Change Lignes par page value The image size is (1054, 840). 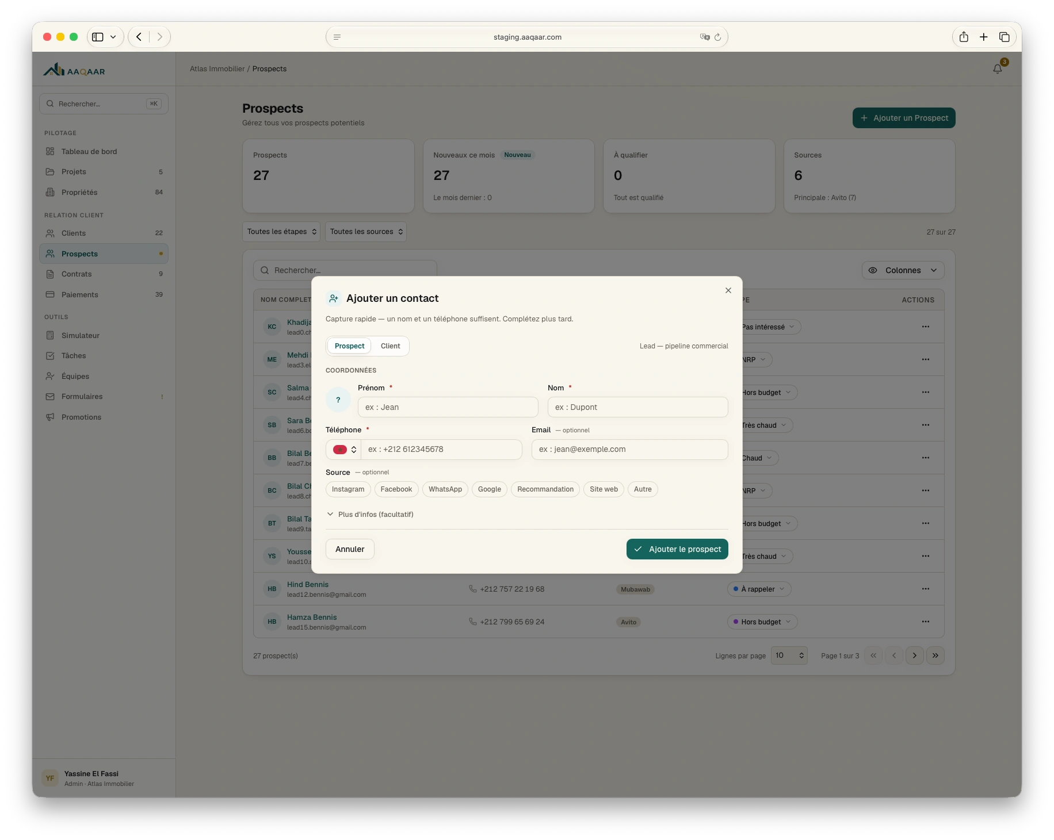pyautogui.click(x=789, y=655)
